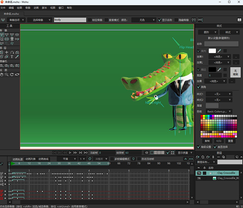Viewport: 243px width, 208px height.
Task: Select the Orbit Workspace tool
Action: (17, 74)
